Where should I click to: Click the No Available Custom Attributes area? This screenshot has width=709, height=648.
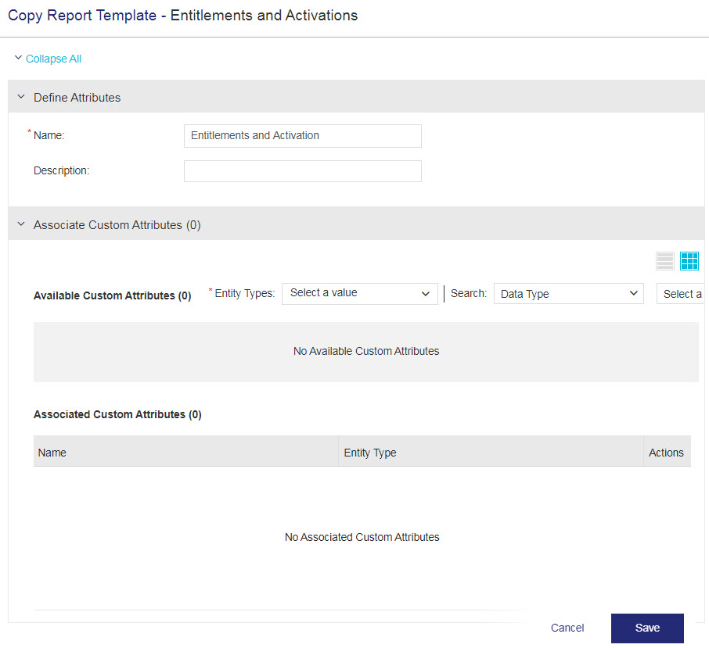pyautogui.click(x=365, y=351)
